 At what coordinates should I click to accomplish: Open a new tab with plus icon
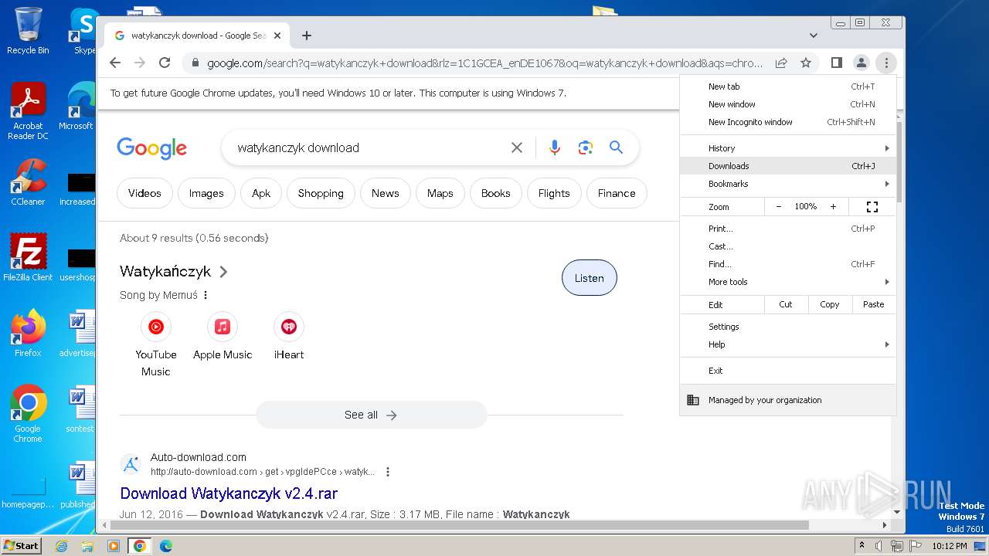click(307, 36)
